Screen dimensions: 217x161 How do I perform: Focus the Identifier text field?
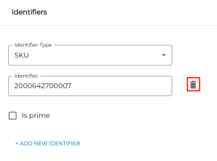pyautogui.click(x=90, y=86)
